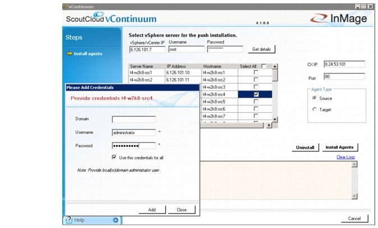Click the Hostname column header
The width and height of the screenshot is (378, 228).
(220, 66)
